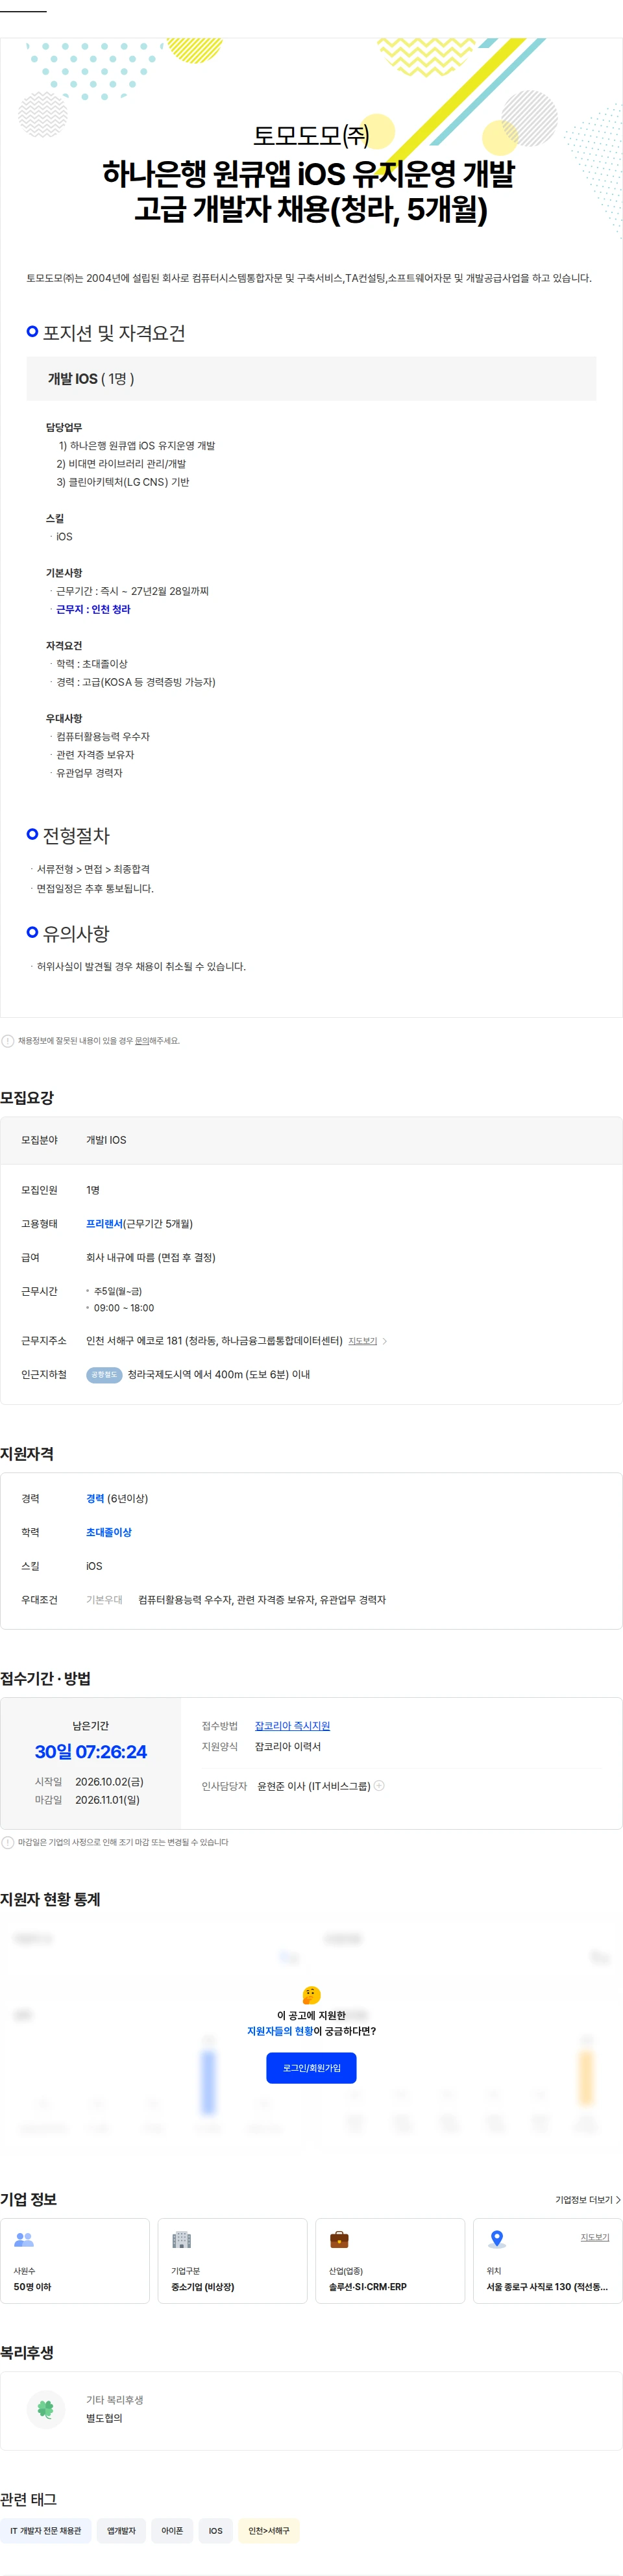The image size is (623, 2576).
Task: Click 위치 map pin icon
Action: click(497, 2239)
